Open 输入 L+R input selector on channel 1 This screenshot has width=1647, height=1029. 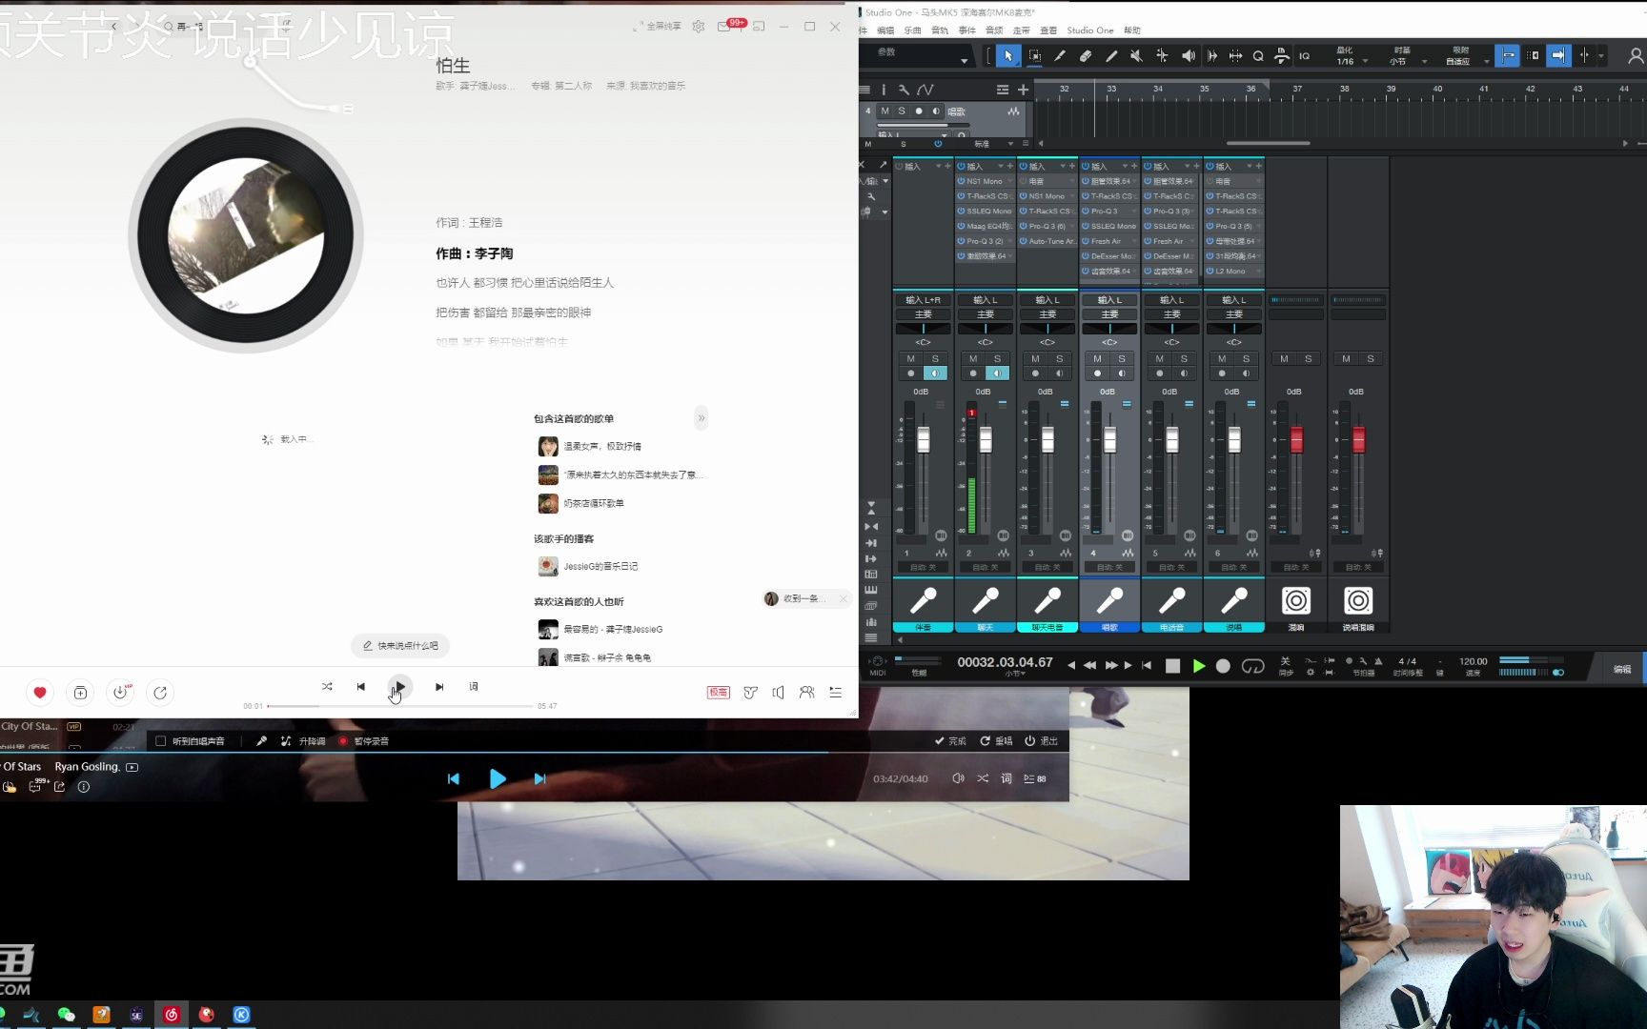(923, 300)
